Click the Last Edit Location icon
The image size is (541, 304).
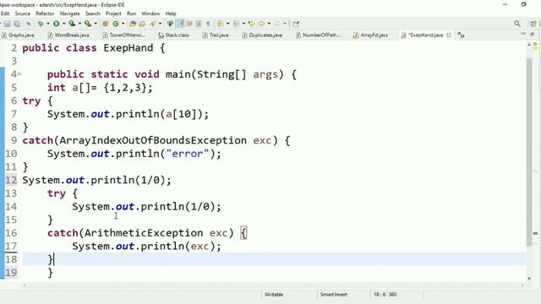pyautogui.click(x=252, y=24)
